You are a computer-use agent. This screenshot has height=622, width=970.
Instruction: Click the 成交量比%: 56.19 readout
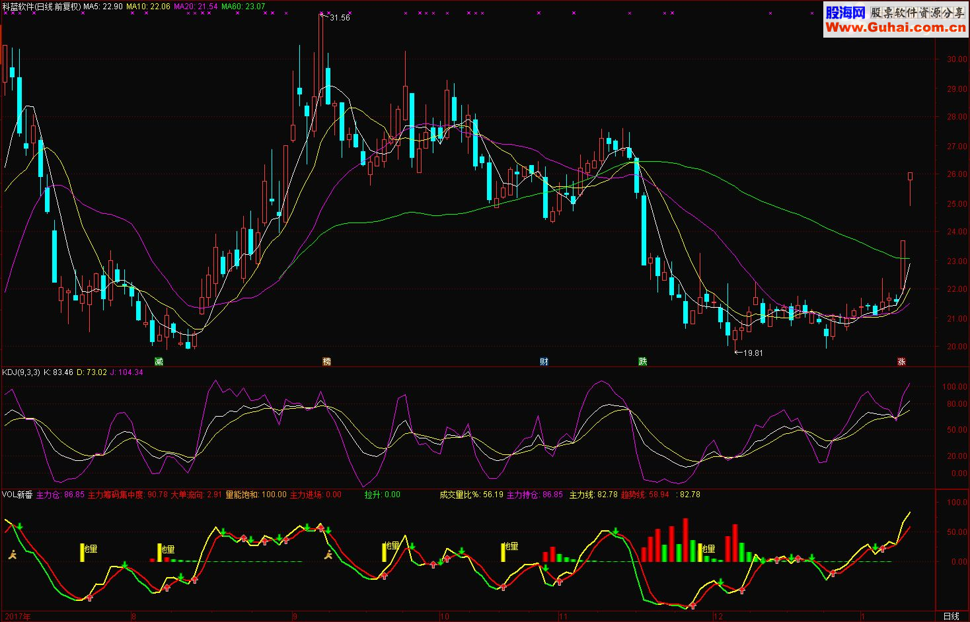pos(472,495)
